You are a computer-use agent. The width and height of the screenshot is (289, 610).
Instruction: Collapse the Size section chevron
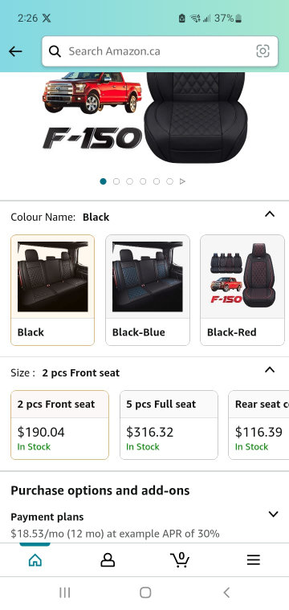(x=270, y=369)
